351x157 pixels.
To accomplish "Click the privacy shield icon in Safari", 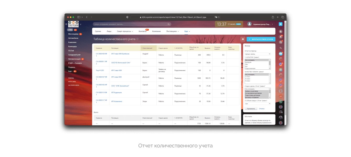I will pos(127,17).
